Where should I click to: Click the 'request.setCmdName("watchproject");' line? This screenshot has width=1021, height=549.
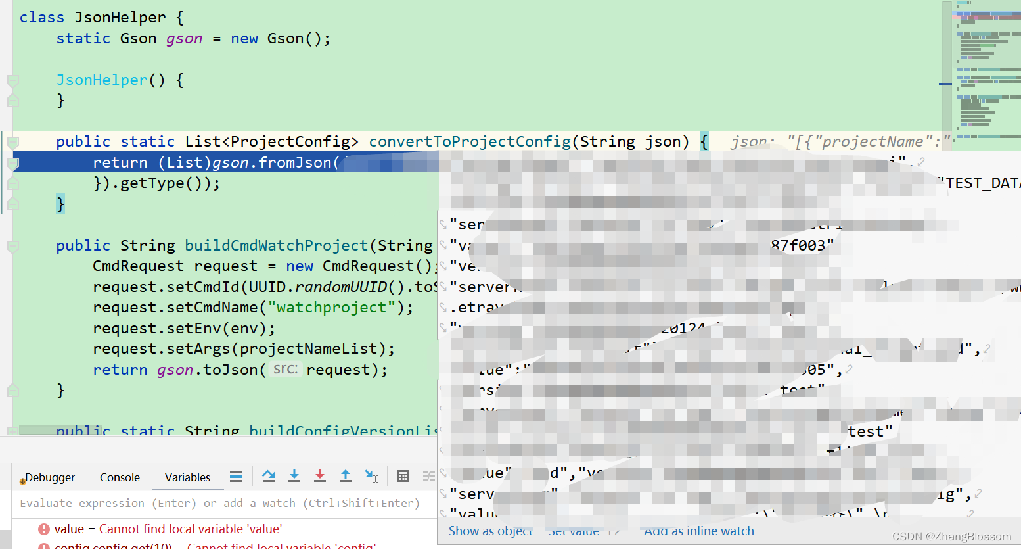(253, 308)
